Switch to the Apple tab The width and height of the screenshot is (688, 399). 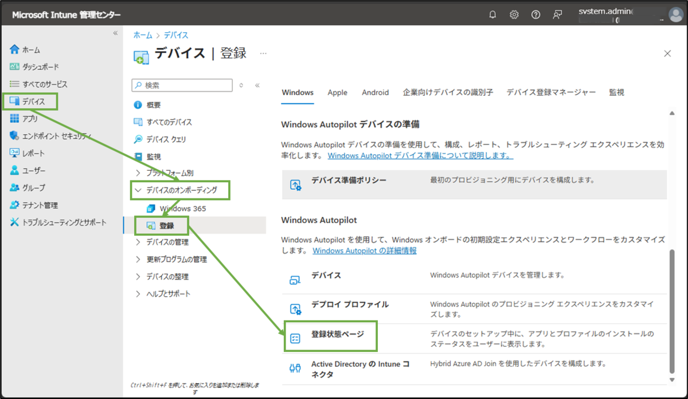coord(338,92)
